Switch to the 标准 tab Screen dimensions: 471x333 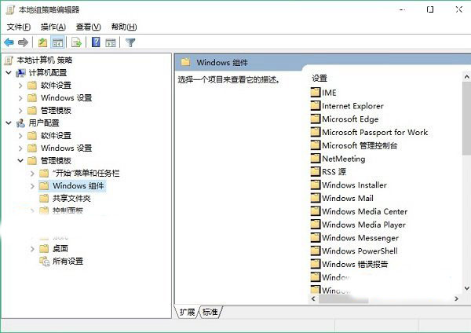coord(210,312)
